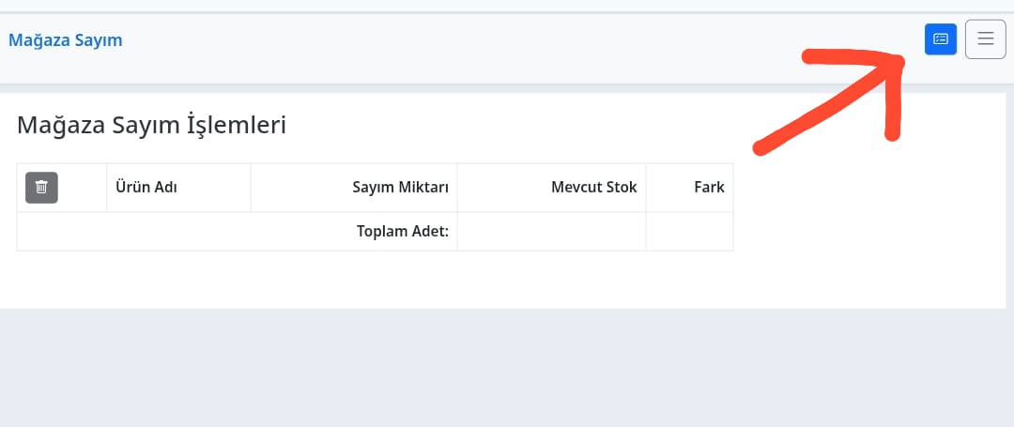This screenshot has height=427, width=1014.
Task: Click the Toplam Adet label cell
Action: click(x=237, y=231)
